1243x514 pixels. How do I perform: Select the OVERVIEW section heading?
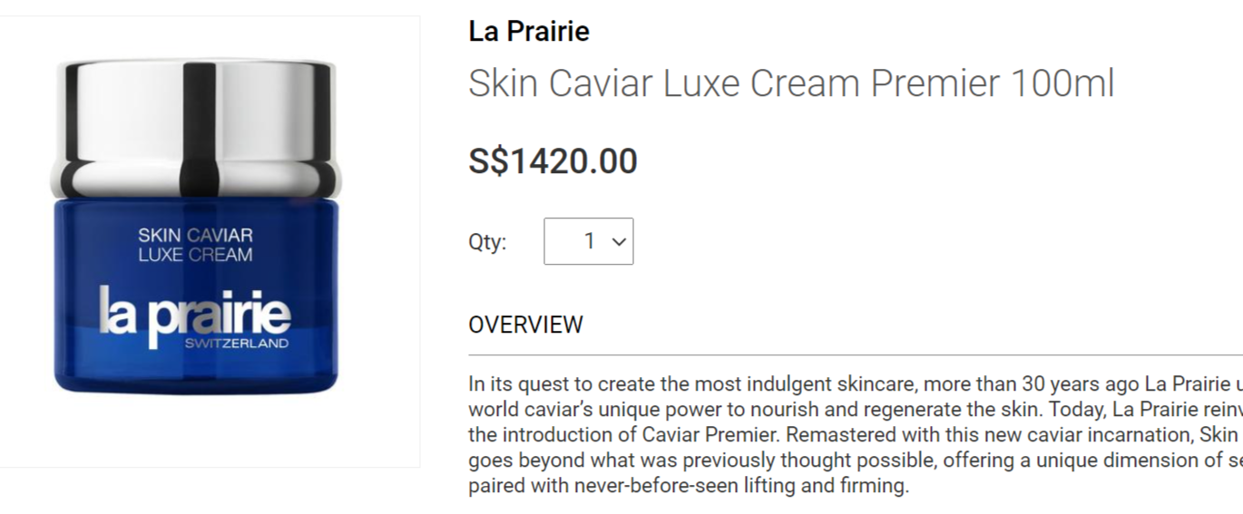pos(525,325)
